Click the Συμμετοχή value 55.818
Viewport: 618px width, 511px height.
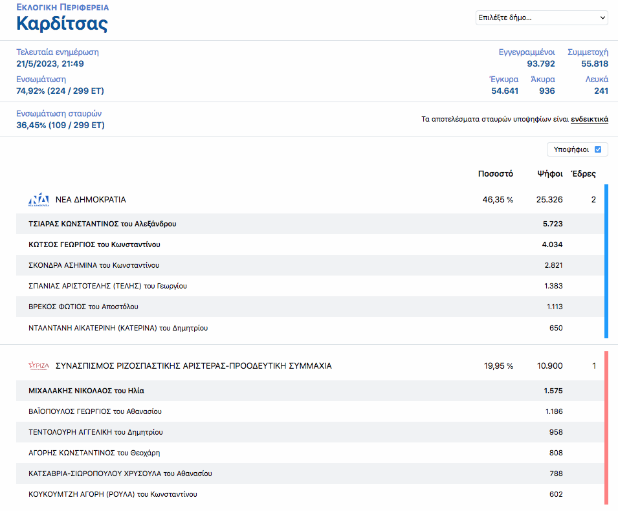pyautogui.click(x=594, y=63)
